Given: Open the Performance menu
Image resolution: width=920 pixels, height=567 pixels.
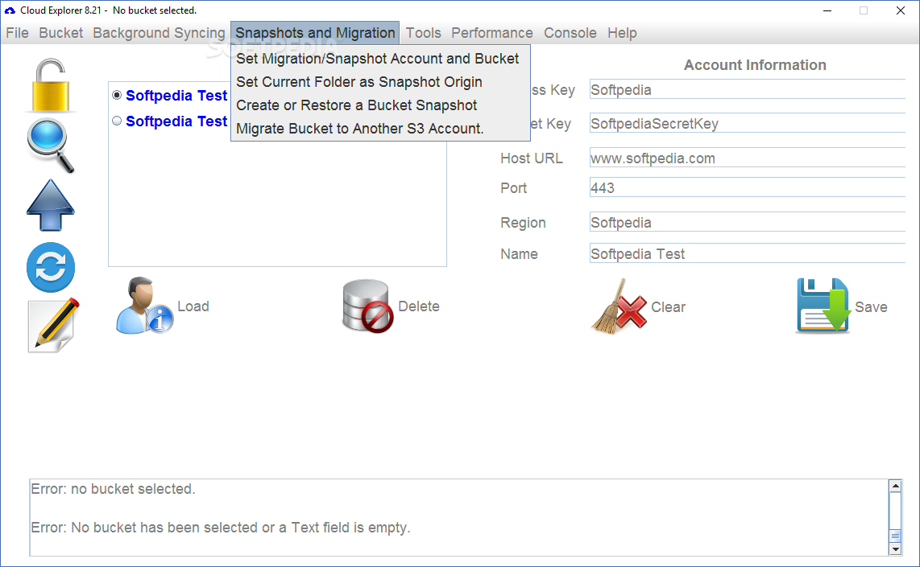Looking at the screenshot, I should point(491,33).
